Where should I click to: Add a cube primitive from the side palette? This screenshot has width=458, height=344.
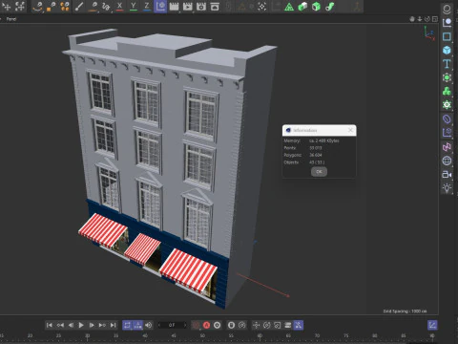pos(447,50)
